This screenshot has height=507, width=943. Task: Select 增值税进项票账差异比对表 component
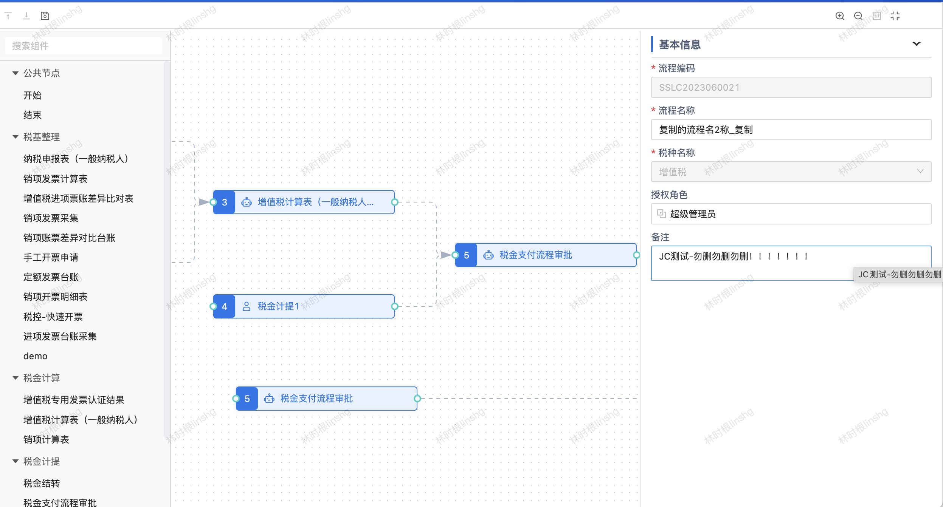click(x=78, y=198)
